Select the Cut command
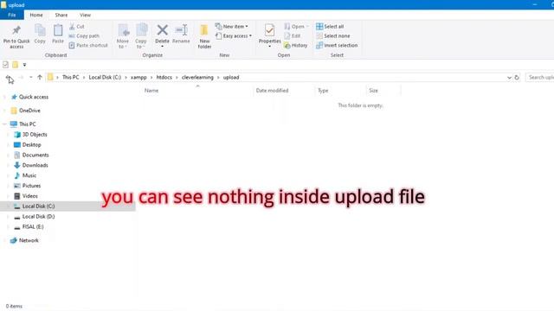This screenshot has height=311, width=554. (77, 27)
